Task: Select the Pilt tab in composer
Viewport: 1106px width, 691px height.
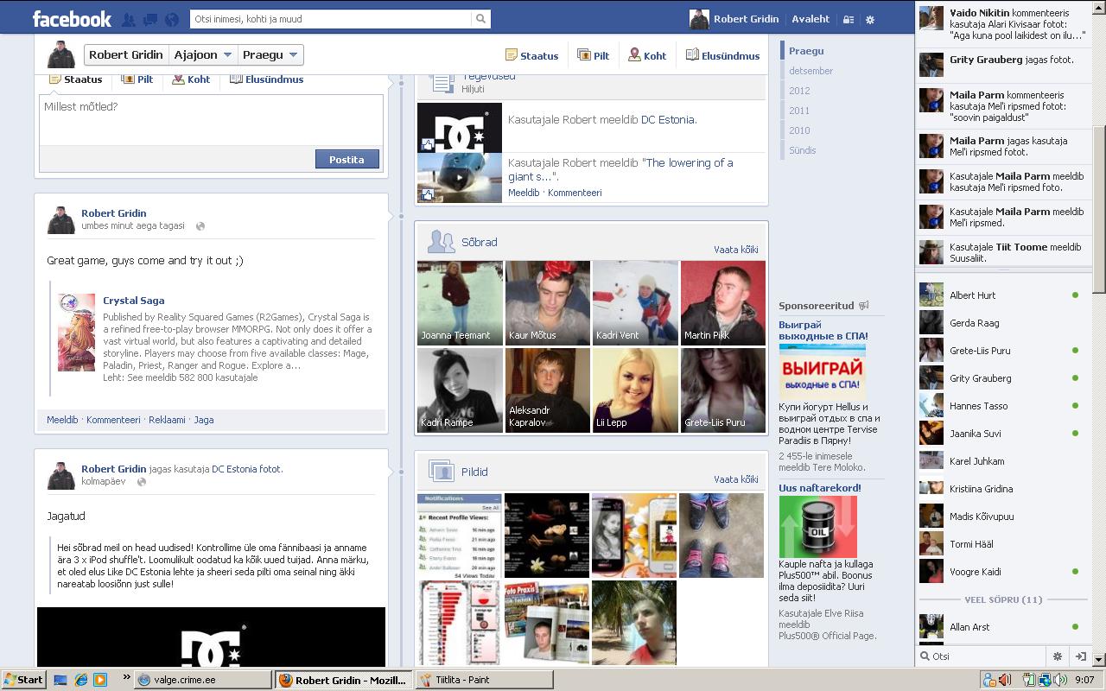Action: (137, 79)
